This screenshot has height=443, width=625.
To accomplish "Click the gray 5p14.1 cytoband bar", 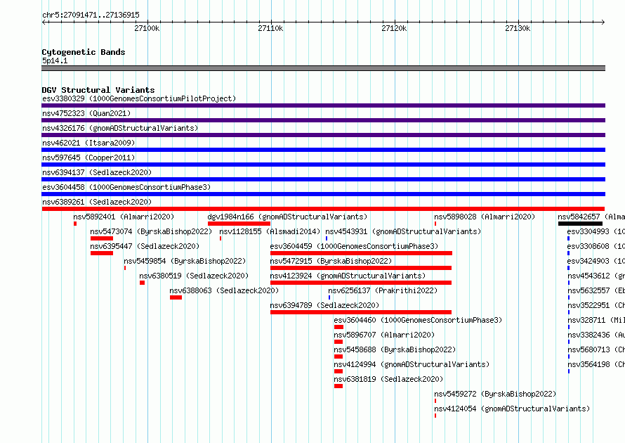I will click(323, 68).
